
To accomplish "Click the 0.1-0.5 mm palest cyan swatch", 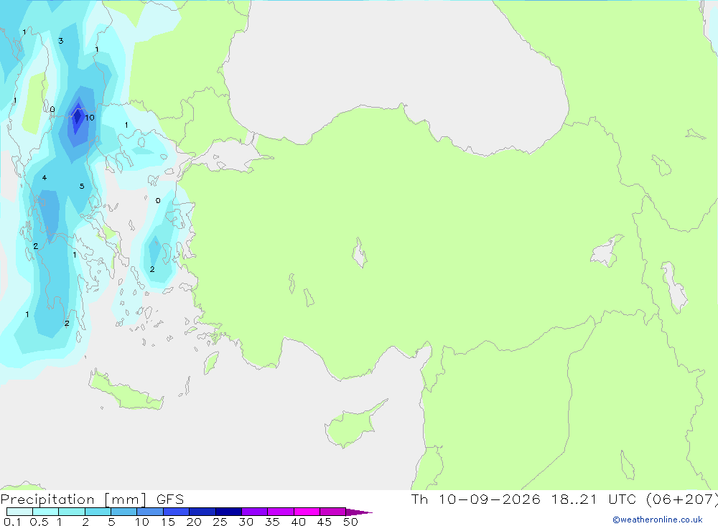I will (19, 512).
